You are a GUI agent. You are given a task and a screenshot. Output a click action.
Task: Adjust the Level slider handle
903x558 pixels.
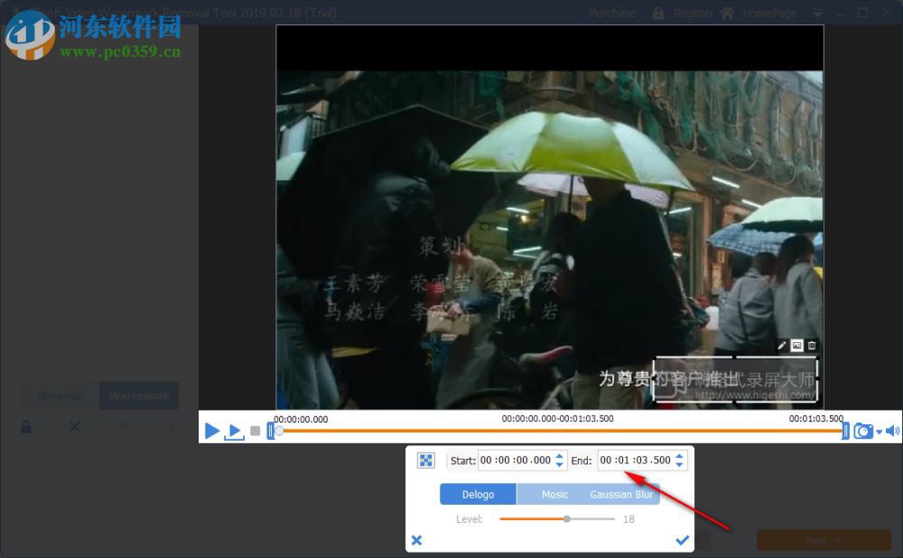(x=568, y=519)
